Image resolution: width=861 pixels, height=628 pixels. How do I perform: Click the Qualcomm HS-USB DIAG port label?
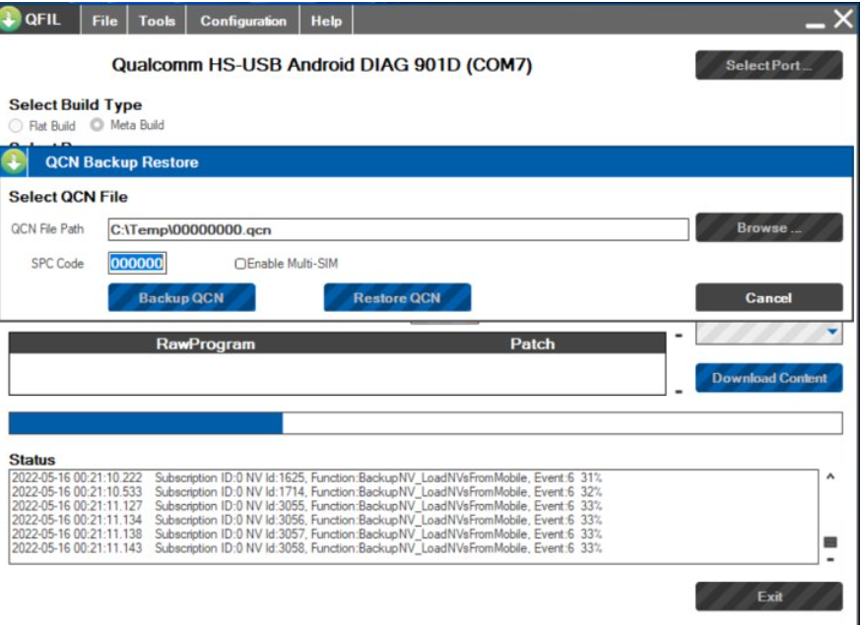click(x=322, y=65)
